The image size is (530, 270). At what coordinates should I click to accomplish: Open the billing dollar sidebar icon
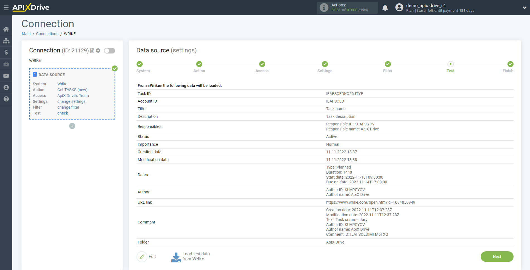coord(6,52)
